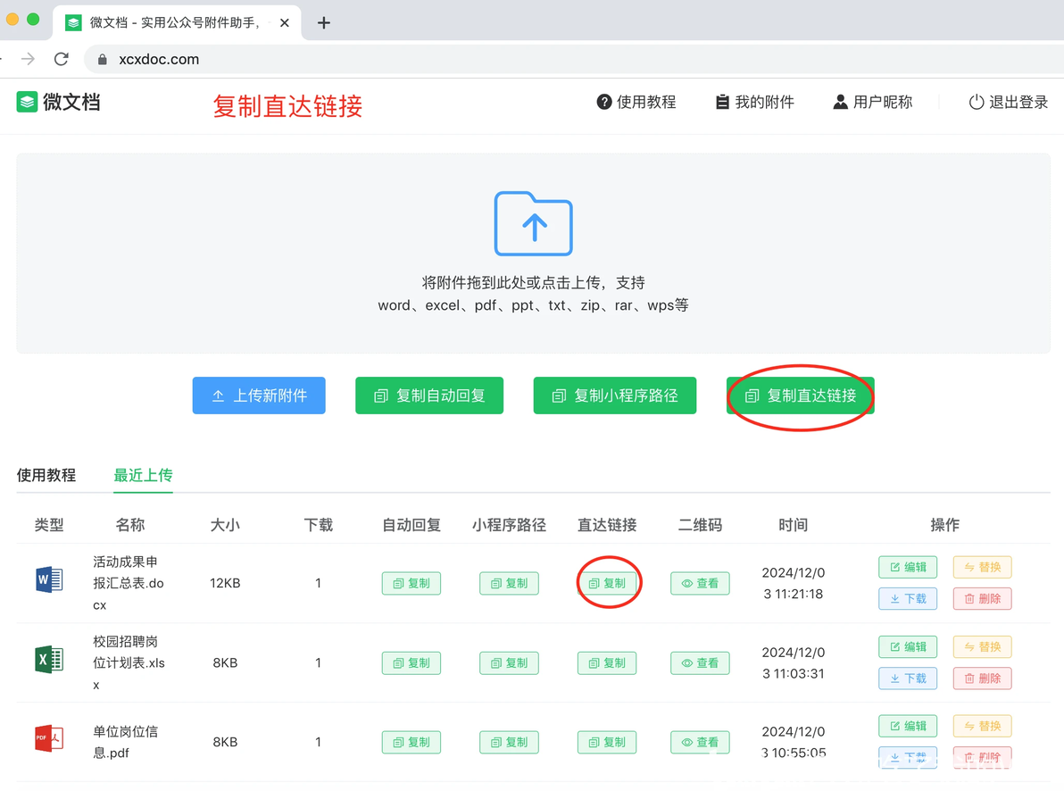Click the 直达链接 column header

(x=607, y=525)
